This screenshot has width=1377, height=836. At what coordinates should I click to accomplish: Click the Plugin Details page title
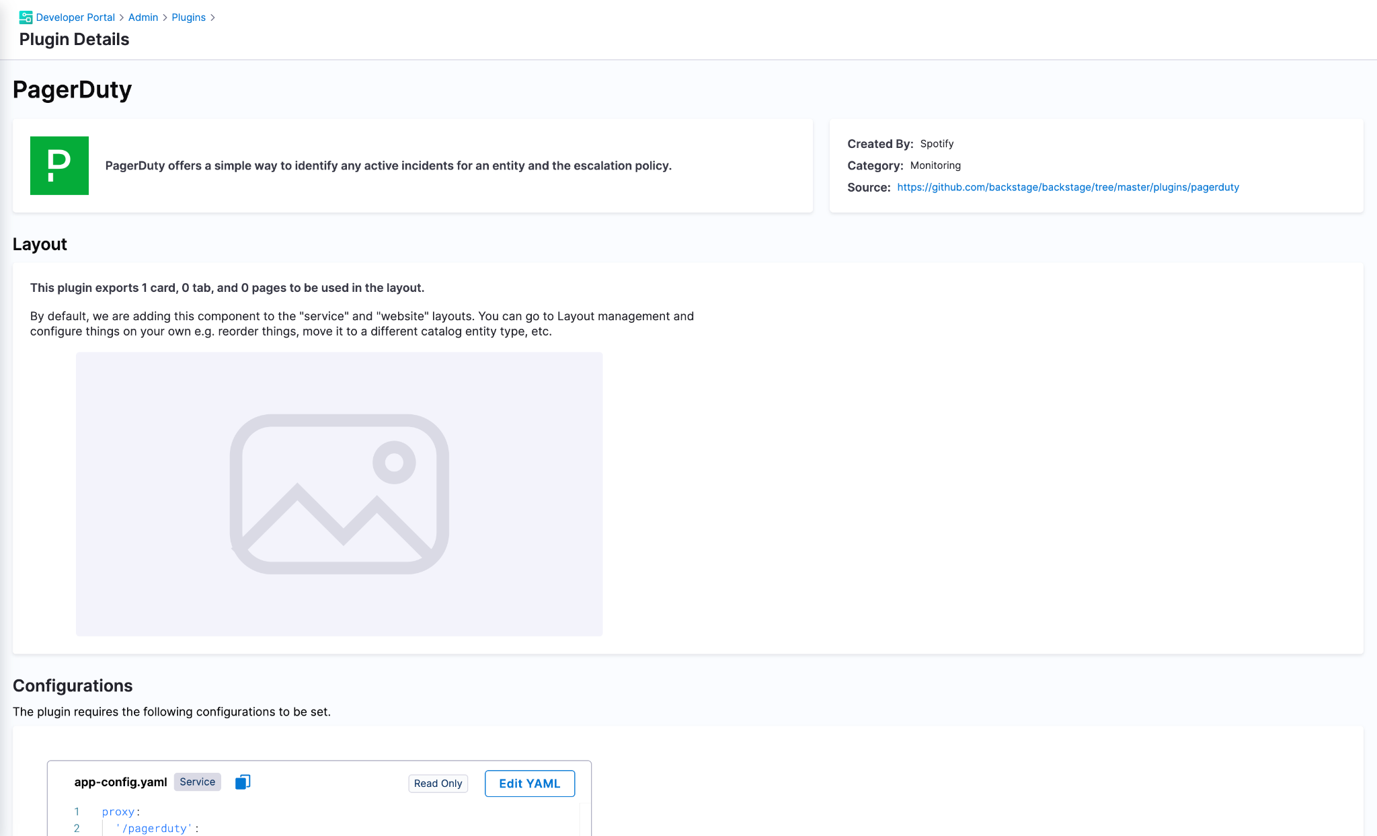(x=74, y=40)
